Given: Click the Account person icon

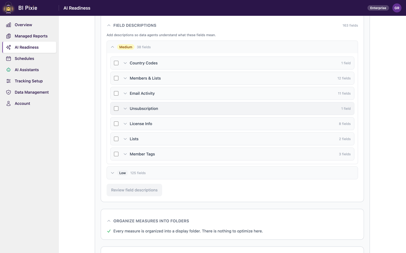Looking at the screenshot, I should 9,103.
